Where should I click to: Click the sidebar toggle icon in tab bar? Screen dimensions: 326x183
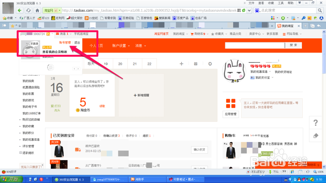tap(4, 25)
